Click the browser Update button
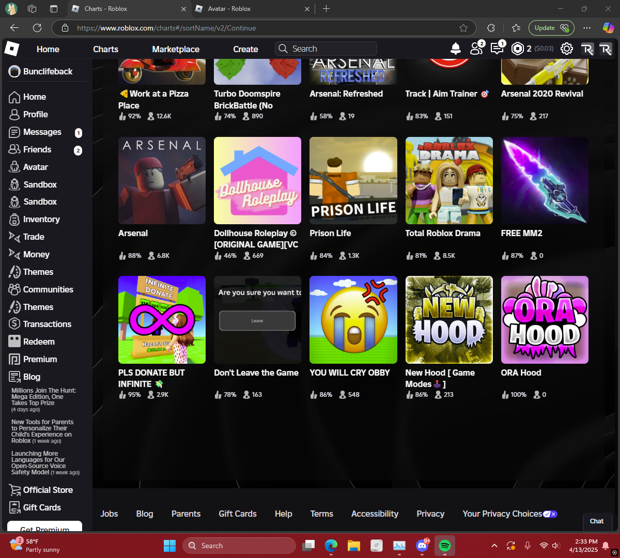The height and width of the screenshot is (558, 620). (x=551, y=28)
